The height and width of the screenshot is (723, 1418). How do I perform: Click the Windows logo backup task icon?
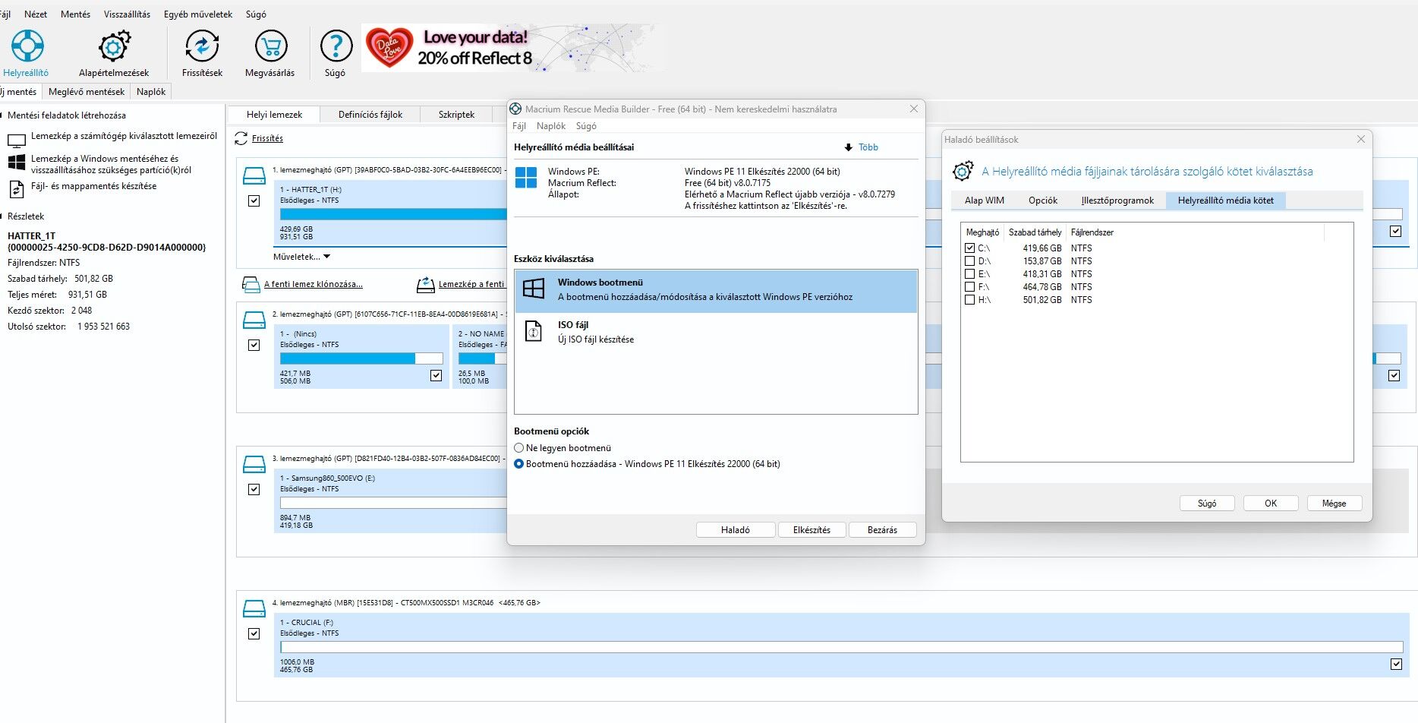point(16,163)
